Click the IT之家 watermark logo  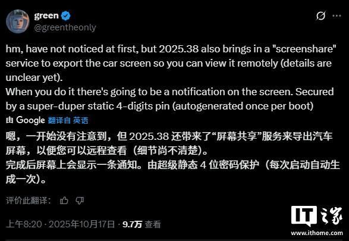[317, 216]
